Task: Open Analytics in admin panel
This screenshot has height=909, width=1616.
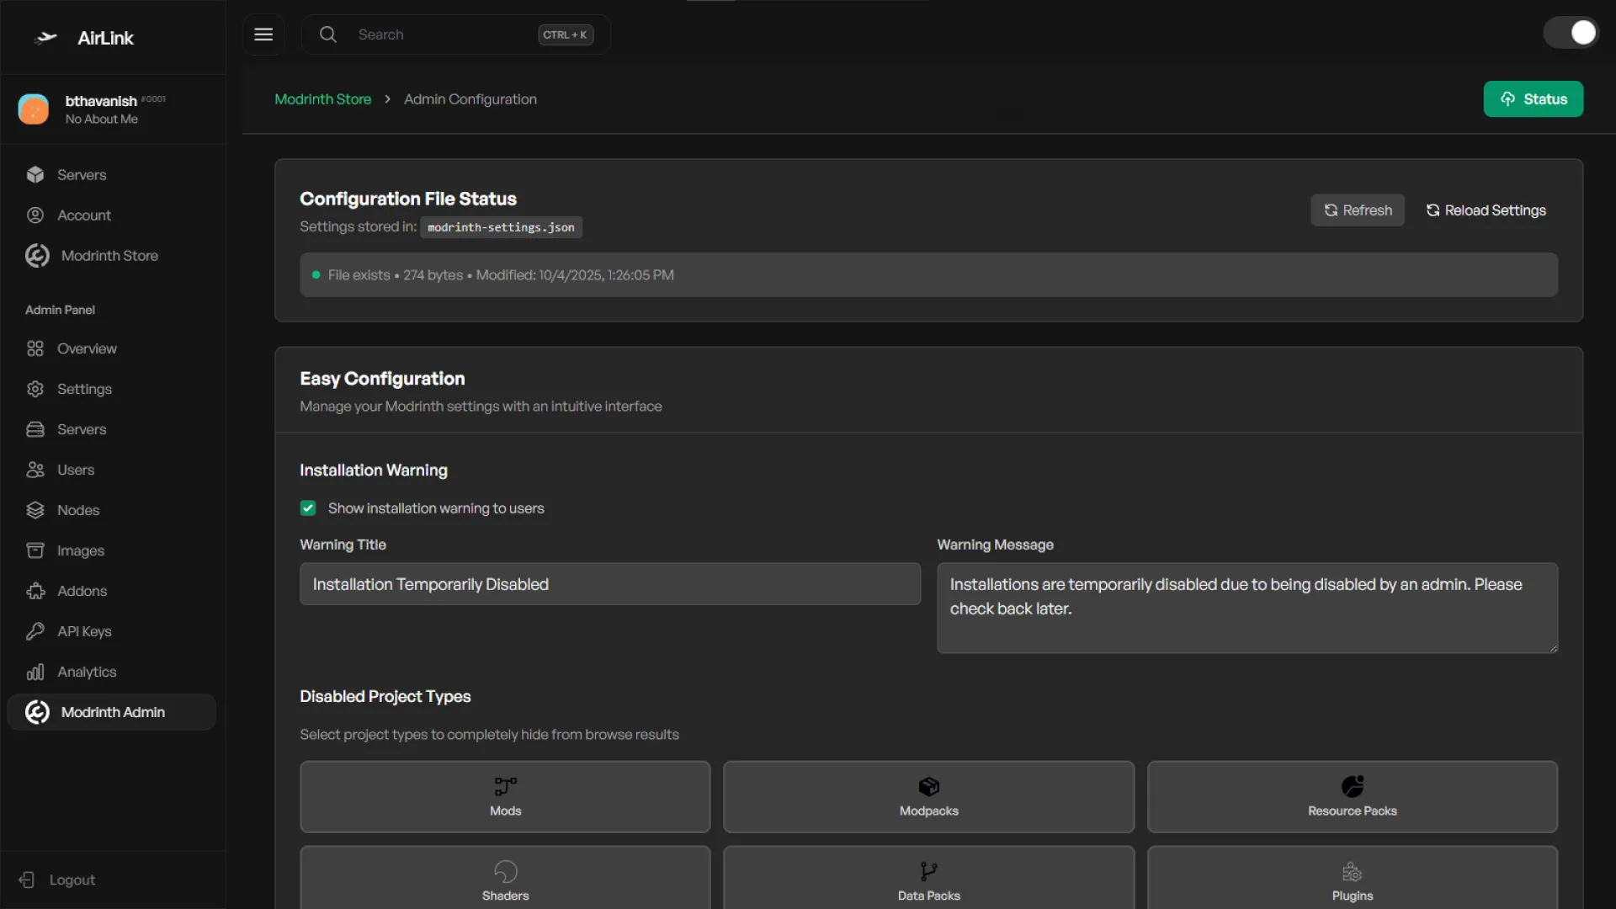Action: click(86, 672)
